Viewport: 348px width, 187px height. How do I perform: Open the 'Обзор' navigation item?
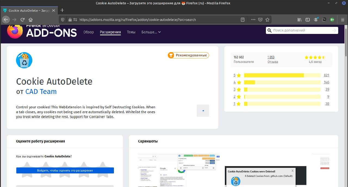89,32
